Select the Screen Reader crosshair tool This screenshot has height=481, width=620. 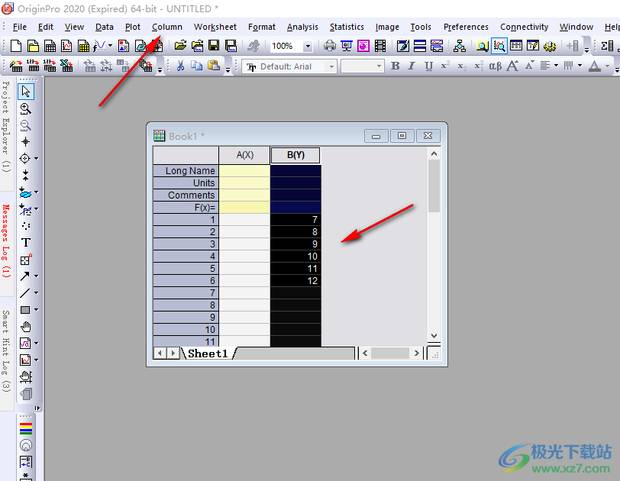click(26, 142)
